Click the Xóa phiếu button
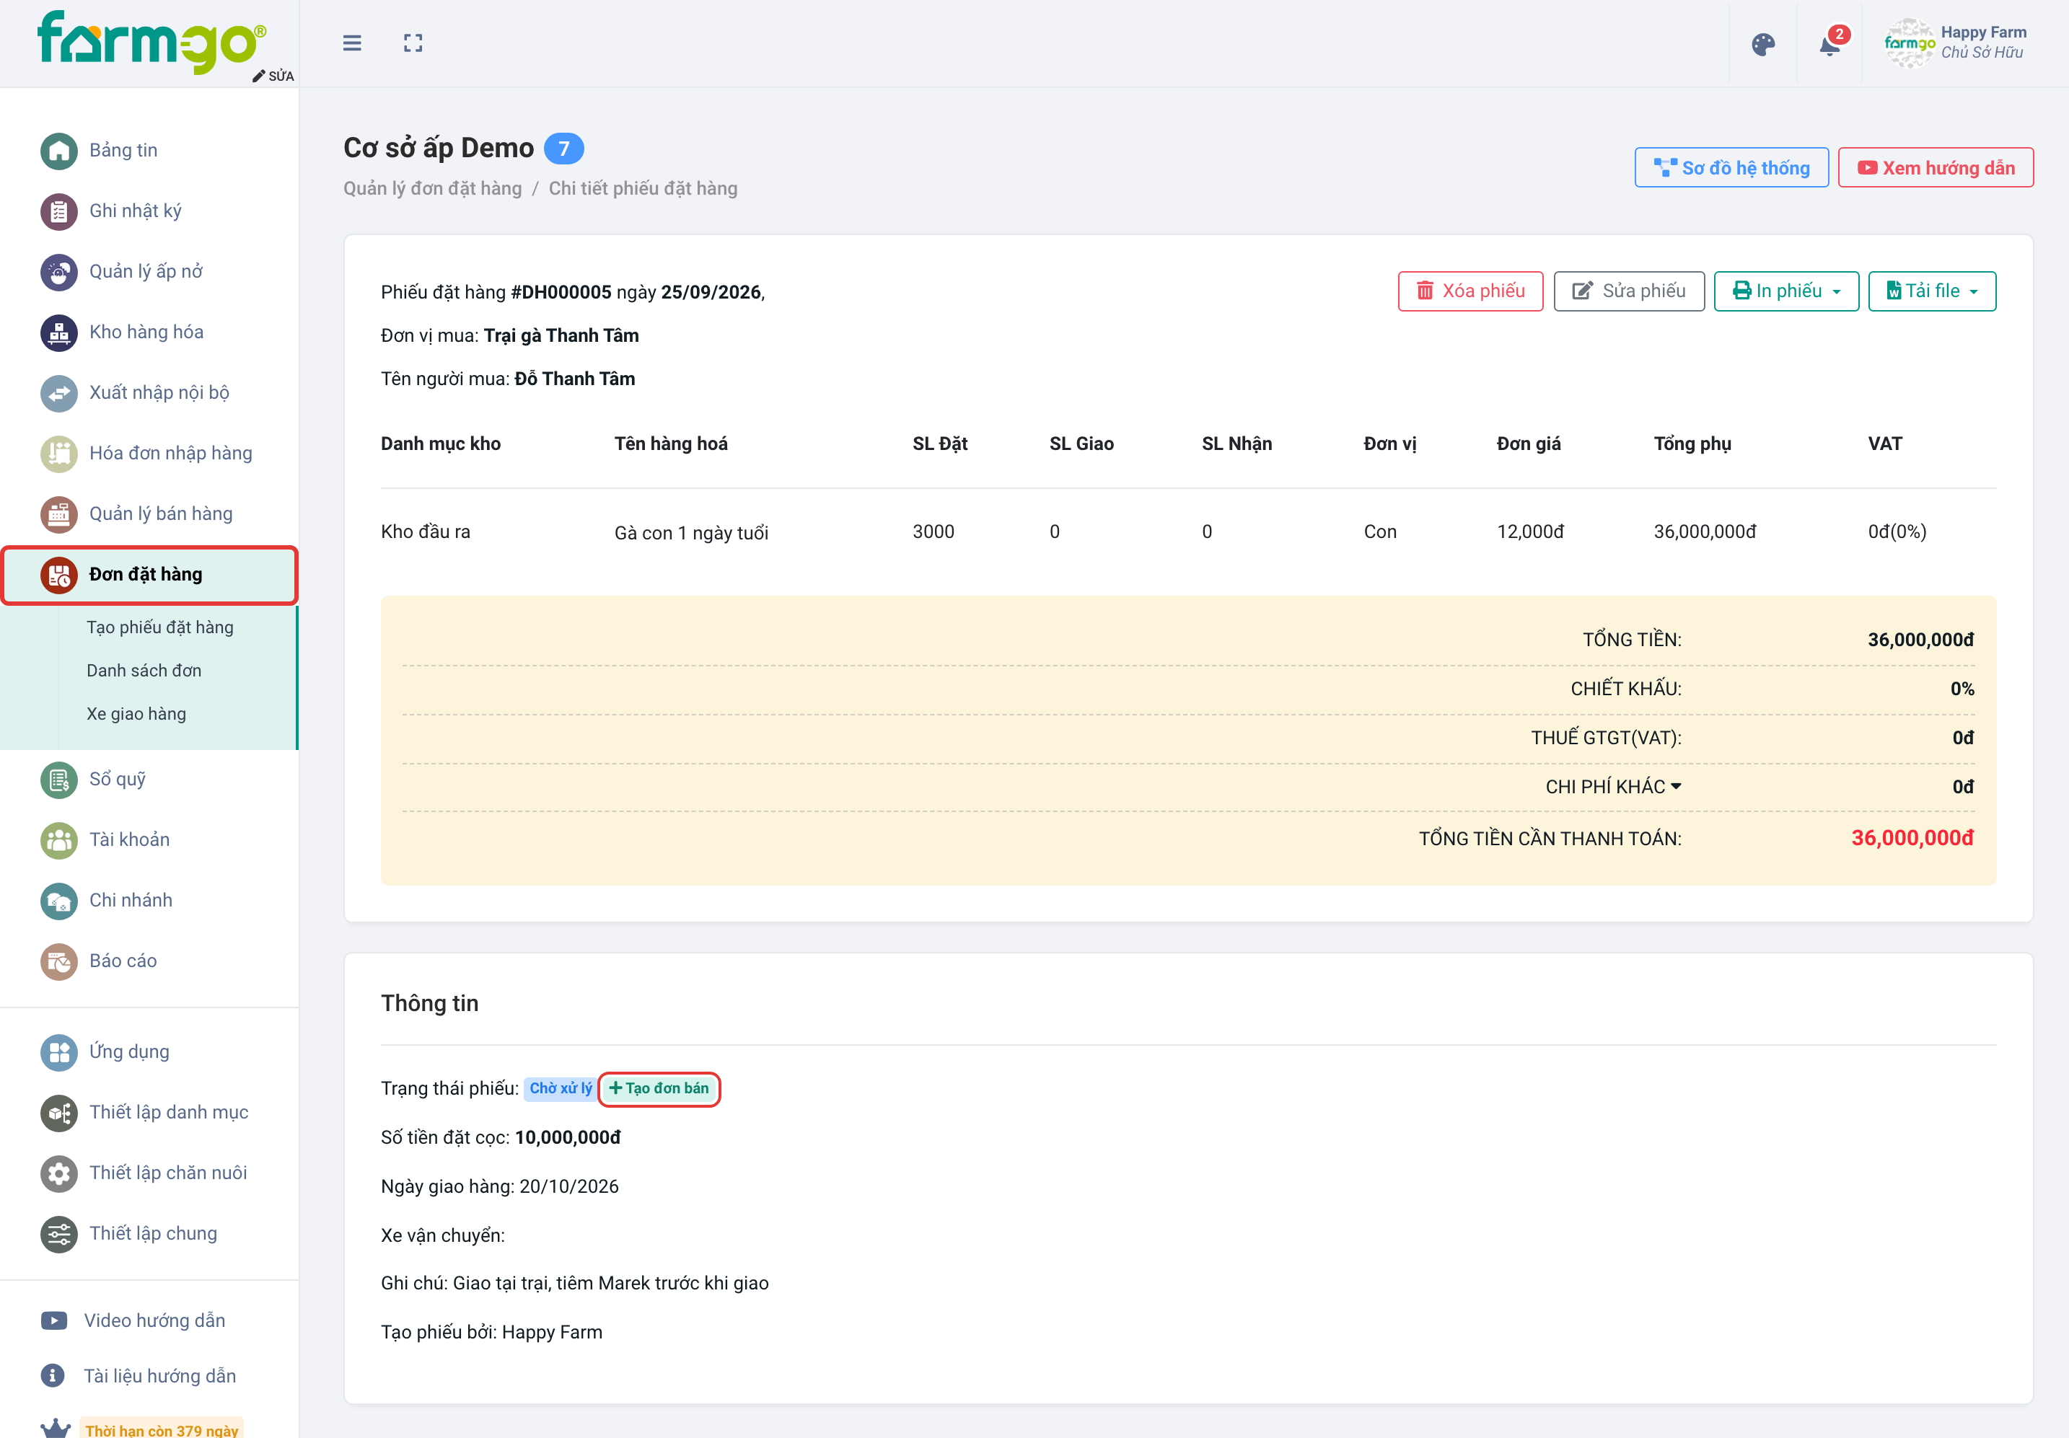This screenshot has height=1438, width=2069. coord(1470,291)
